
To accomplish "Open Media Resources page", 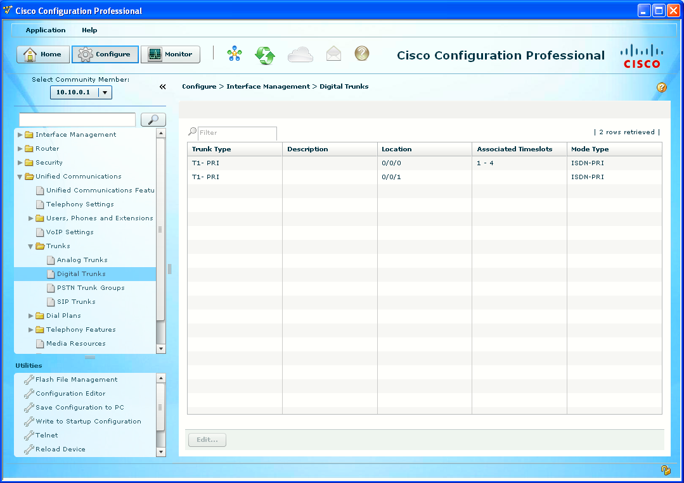I will pos(76,344).
